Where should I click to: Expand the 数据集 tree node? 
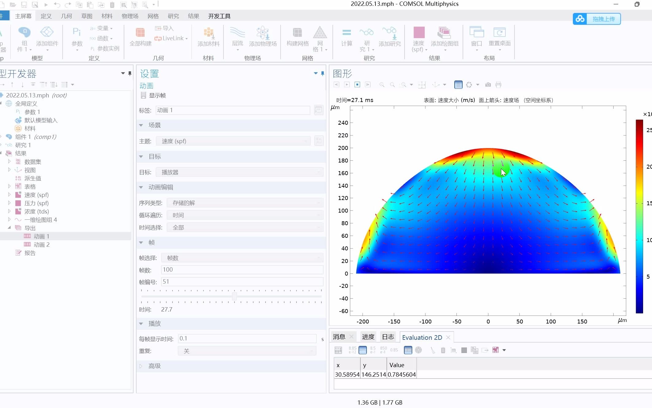(x=9, y=162)
